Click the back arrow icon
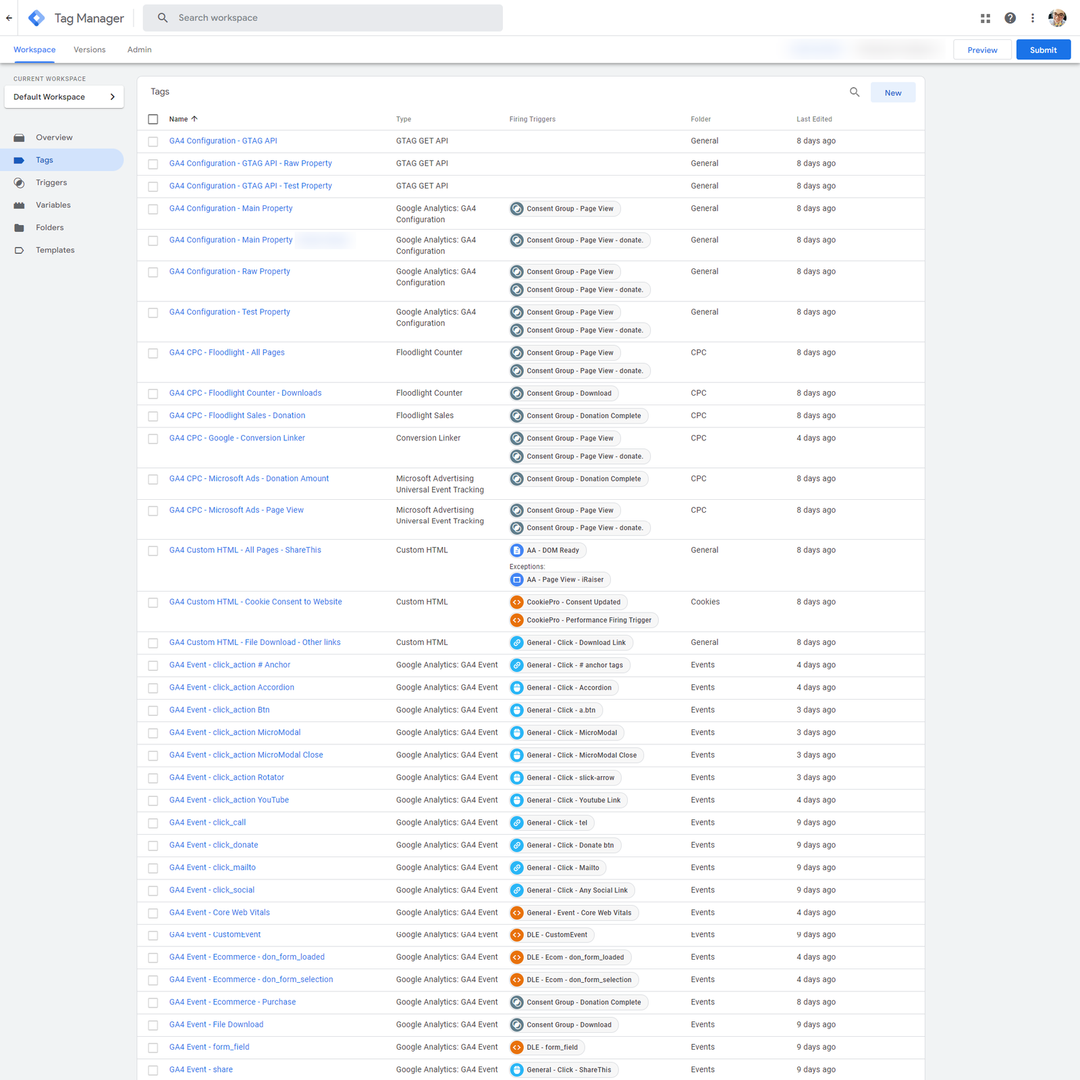1080x1080 pixels. click(9, 18)
